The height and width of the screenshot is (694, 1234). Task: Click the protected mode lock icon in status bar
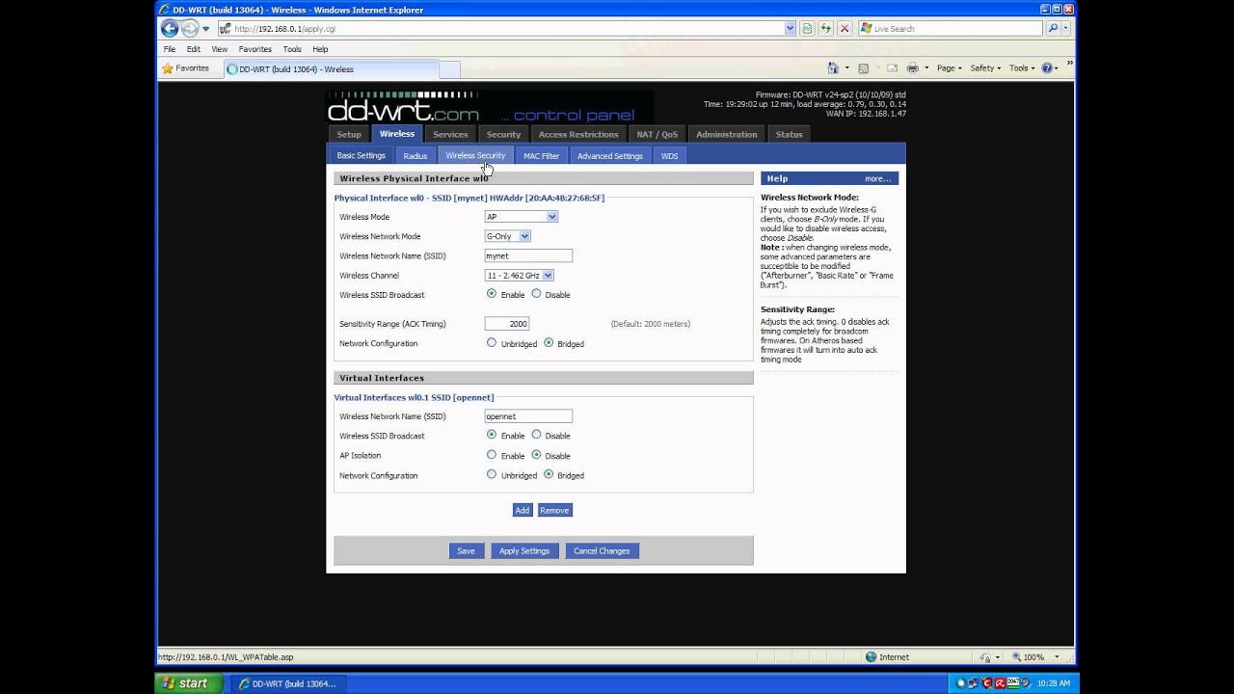(985, 657)
